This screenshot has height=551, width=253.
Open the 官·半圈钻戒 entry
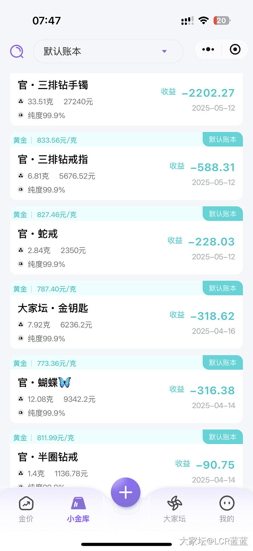point(48,457)
